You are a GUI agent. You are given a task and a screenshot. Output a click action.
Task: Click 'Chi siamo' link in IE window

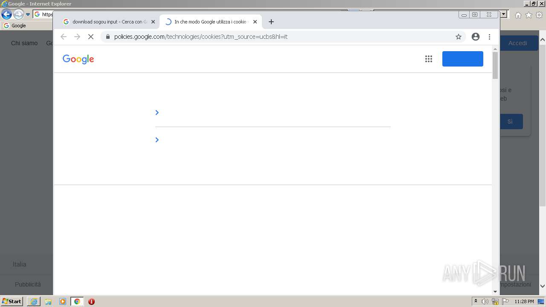click(24, 43)
